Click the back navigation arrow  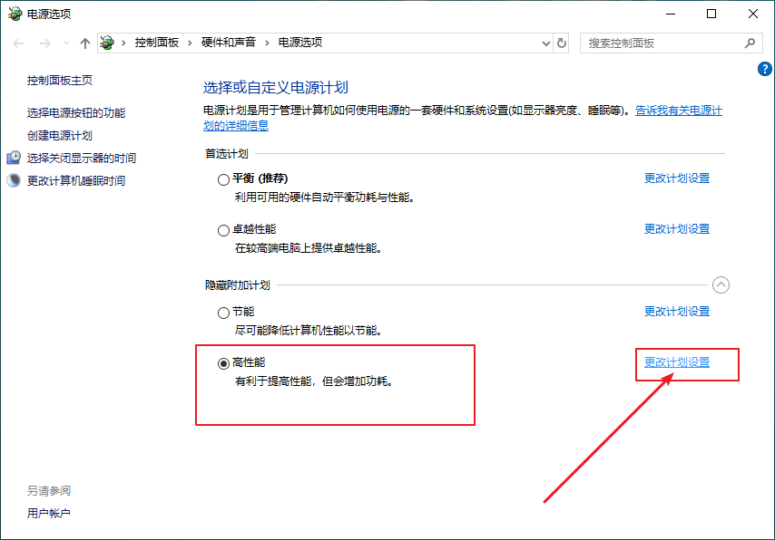coord(17,43)
